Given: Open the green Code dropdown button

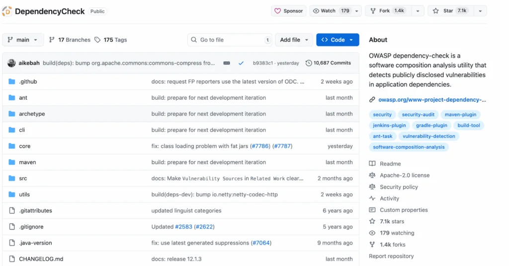Looking at the screenshot, I should pyautogui.click(x=338, y=40).
